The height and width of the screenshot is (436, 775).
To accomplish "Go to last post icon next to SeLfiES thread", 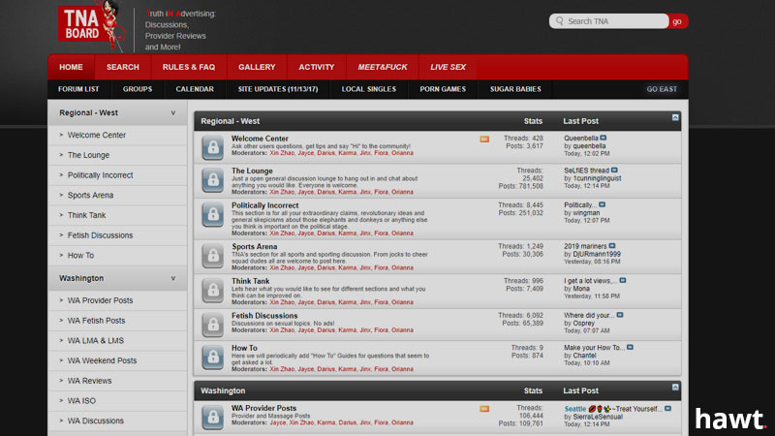I will coord(614,171).
